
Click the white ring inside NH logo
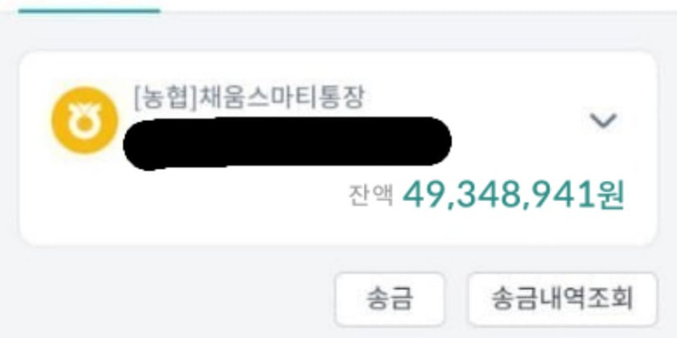pos(85,123)
